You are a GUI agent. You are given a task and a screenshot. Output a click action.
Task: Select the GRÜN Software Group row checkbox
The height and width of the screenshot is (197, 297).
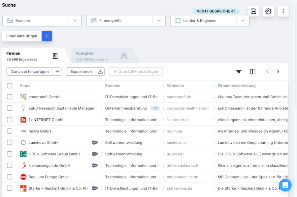tap(10, 154)
